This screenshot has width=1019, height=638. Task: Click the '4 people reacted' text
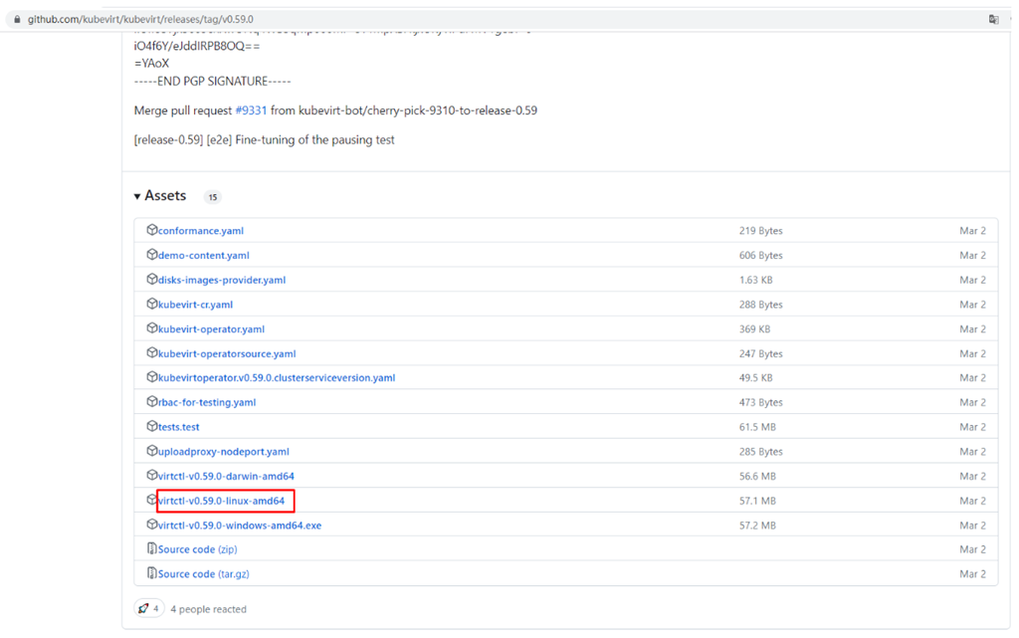point(209,609)
